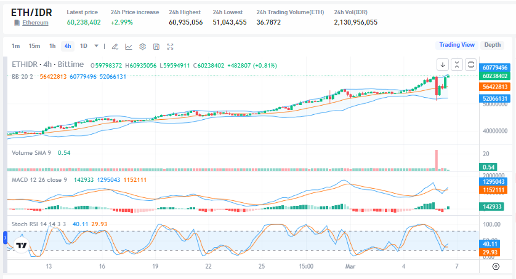This screenshot has width=516, height=279.
Task: Click the save chart floppy icon
Action: (156, 47)
